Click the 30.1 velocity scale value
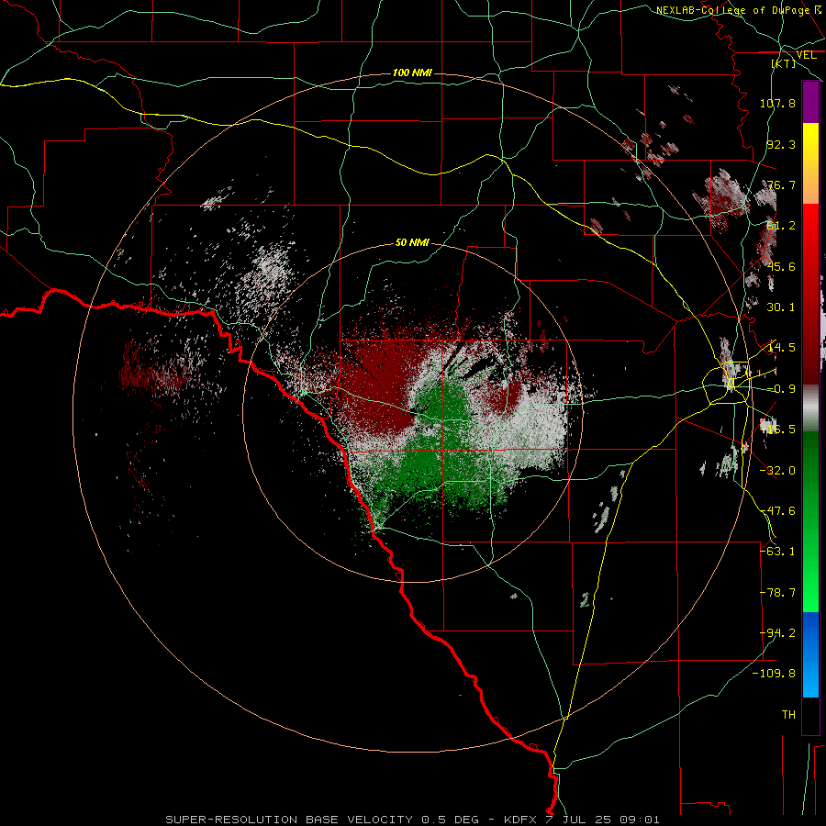The height and width of the screenshot is (826, 826). point(781,307)
